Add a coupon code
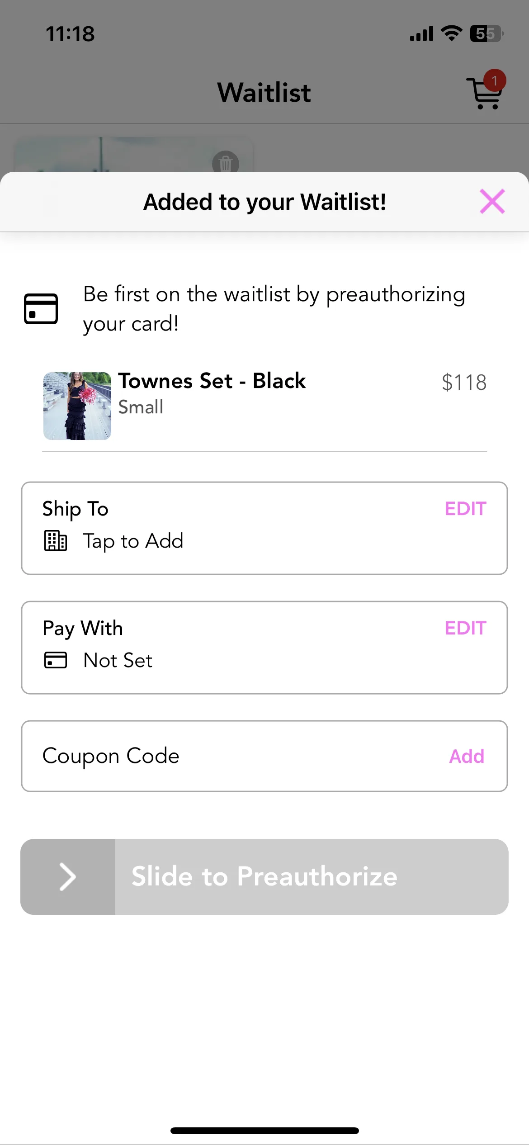The image size is (529, 1145). pyautogui.click(x=467, y=756)
